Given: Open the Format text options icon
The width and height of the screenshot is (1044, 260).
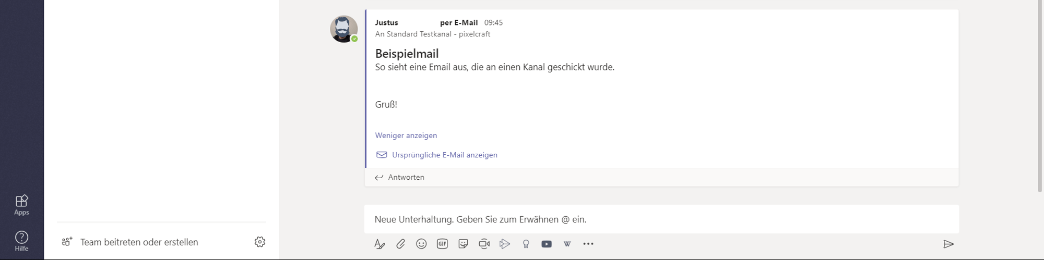Looking at the screenshot, I should pos(379,244).
